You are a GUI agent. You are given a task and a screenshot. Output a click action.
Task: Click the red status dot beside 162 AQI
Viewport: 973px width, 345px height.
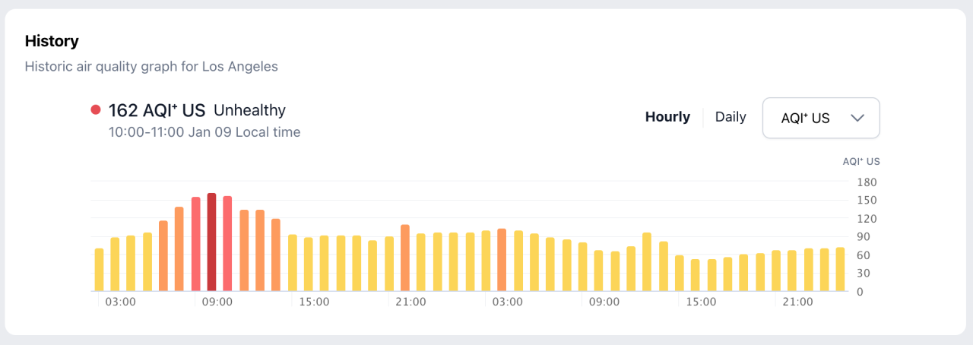(96, 110)
